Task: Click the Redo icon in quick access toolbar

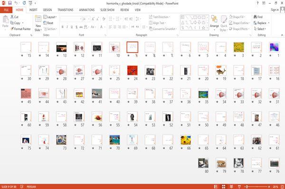Action: point(24,3)
